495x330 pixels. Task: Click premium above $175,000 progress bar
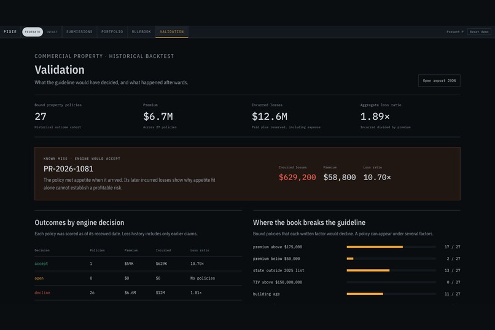click(x=391, y=247)
